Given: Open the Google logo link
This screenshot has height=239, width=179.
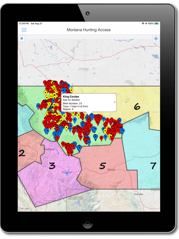Looking at the screenshot, I should pyautogui.click(x=24, y=209).
